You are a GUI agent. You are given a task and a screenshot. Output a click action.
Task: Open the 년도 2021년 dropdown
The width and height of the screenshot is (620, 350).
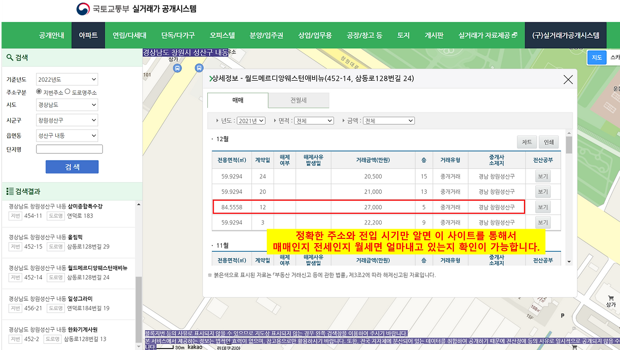point(251,121)
